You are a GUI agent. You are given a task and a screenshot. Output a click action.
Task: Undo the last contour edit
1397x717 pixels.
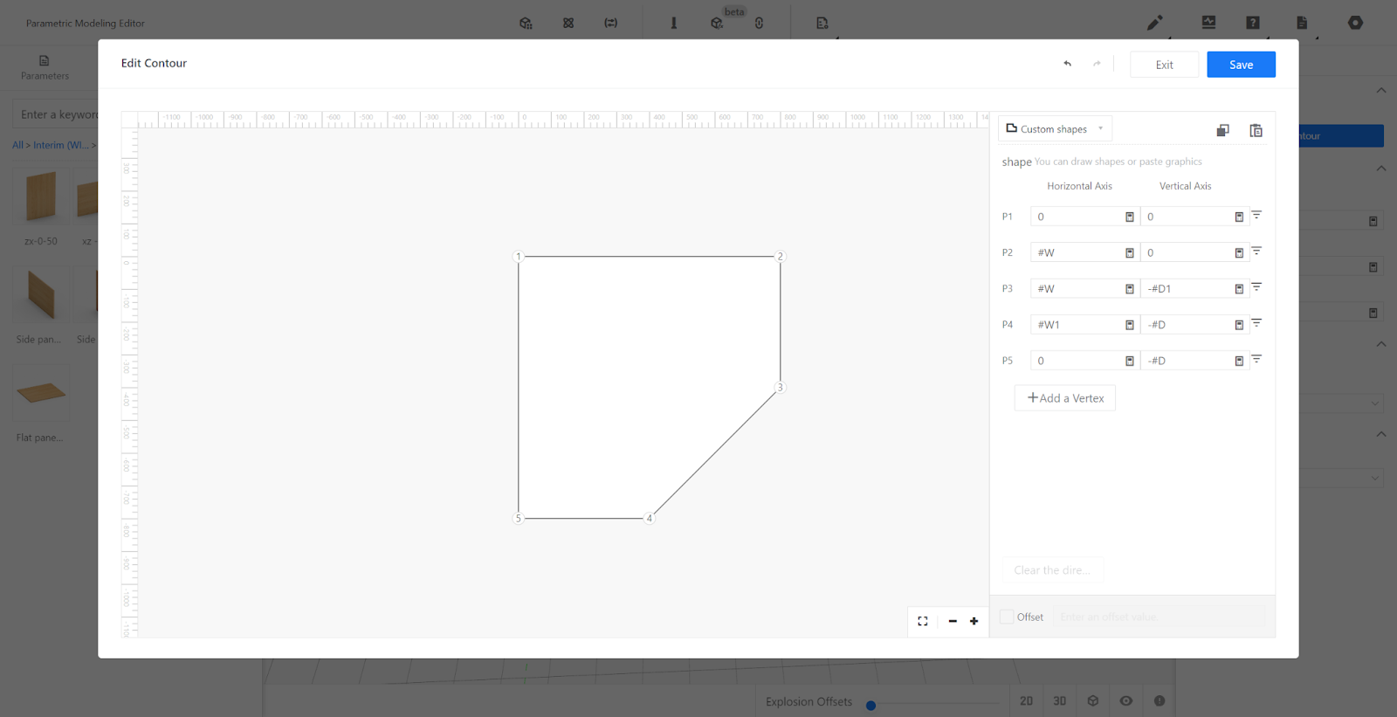(x=1067, y=64)
